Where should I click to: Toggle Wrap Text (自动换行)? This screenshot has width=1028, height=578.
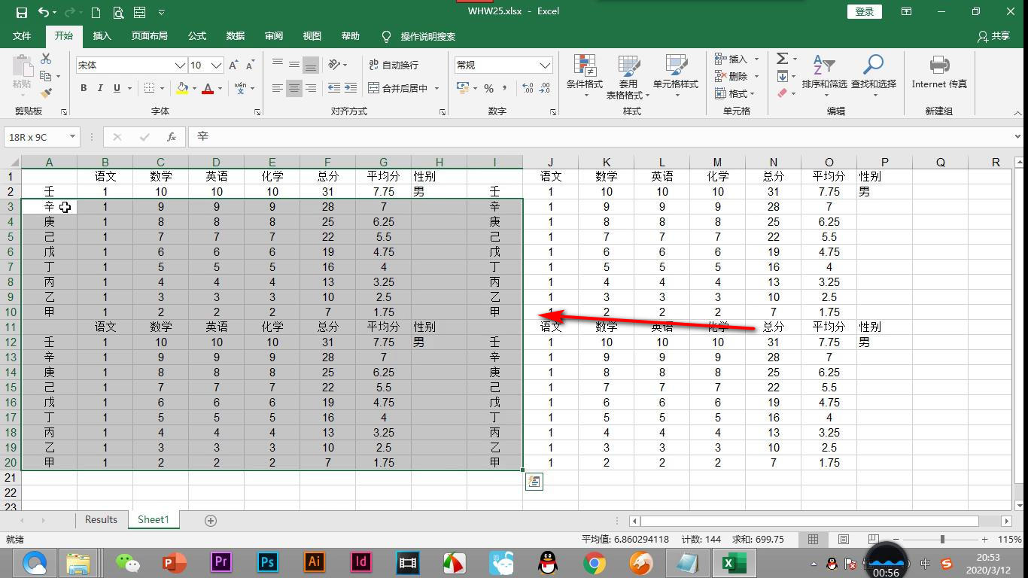pos(394,65)
